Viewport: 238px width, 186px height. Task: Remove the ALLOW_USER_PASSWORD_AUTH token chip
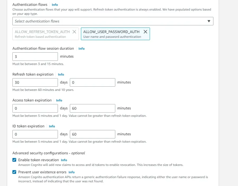click(x=145, y=31)
